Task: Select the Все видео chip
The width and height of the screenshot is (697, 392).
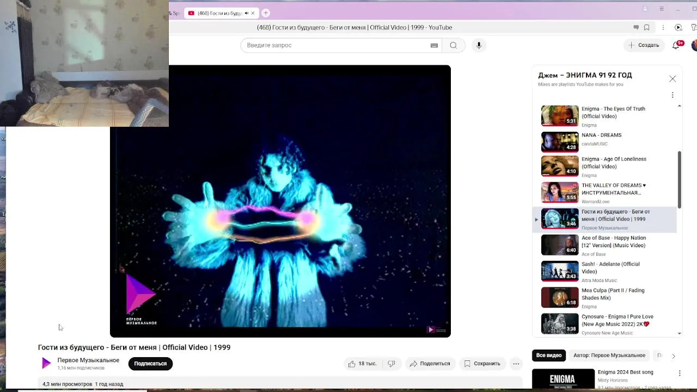Action: (x=549, y=356)
